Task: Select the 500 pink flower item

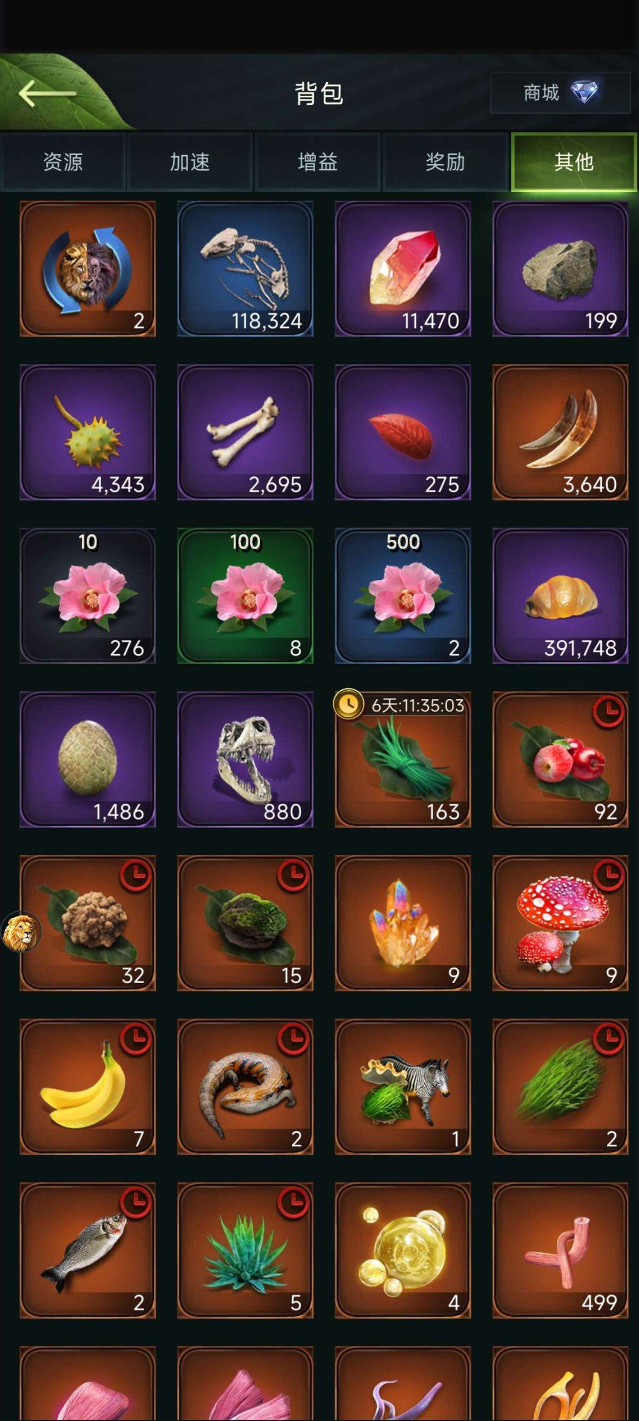Action: tap(403, 596)
